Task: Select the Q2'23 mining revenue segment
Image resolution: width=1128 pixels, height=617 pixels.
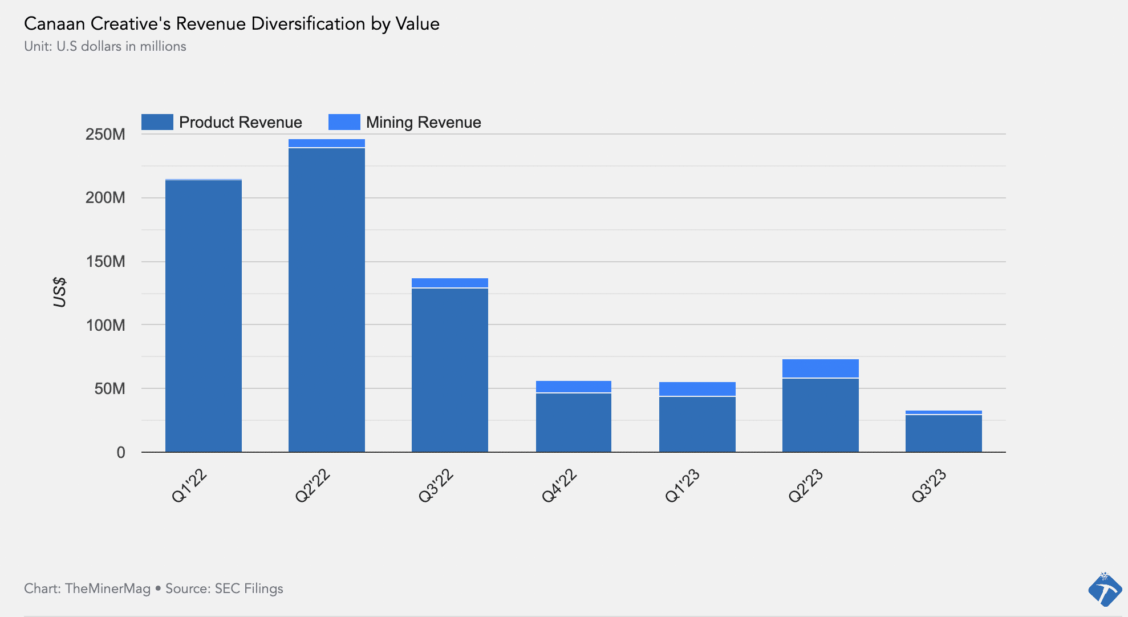Action: tap(820, 368)
